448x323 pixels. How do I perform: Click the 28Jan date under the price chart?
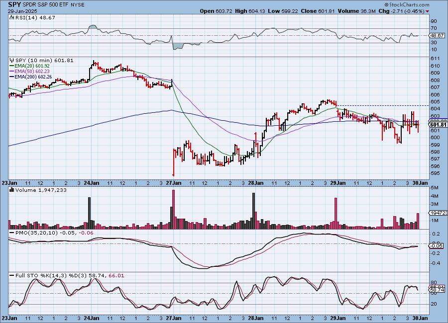click(256, 183)
